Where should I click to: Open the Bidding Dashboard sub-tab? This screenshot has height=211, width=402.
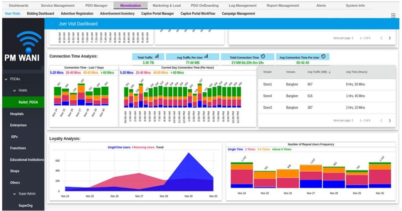tap(40, 14)
